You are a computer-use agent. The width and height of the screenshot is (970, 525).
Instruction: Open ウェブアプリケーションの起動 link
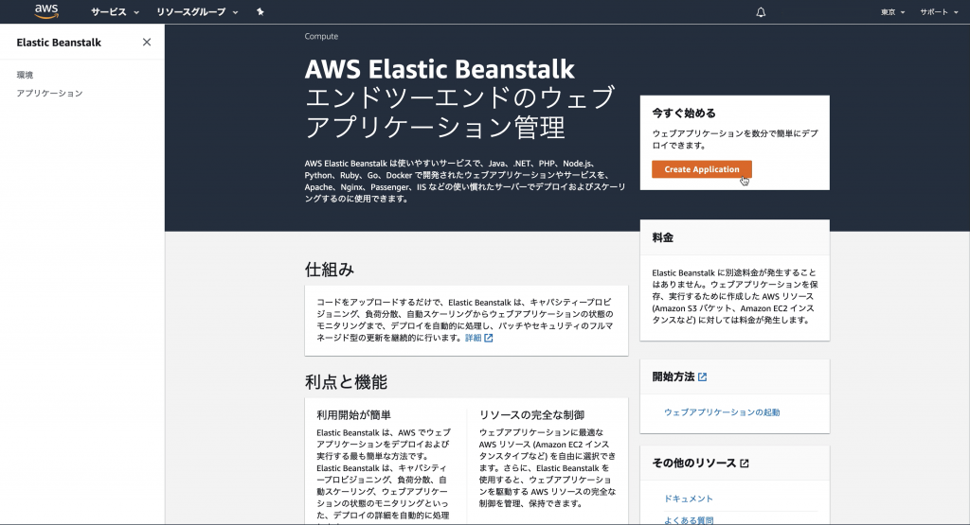(x=722, y=412)
